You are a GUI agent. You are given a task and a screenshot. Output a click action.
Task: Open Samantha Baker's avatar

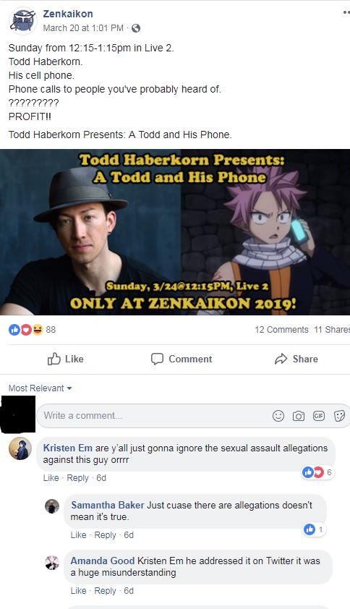52,506
